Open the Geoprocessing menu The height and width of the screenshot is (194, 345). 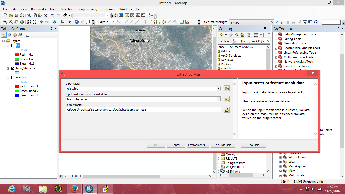point(87,9)
